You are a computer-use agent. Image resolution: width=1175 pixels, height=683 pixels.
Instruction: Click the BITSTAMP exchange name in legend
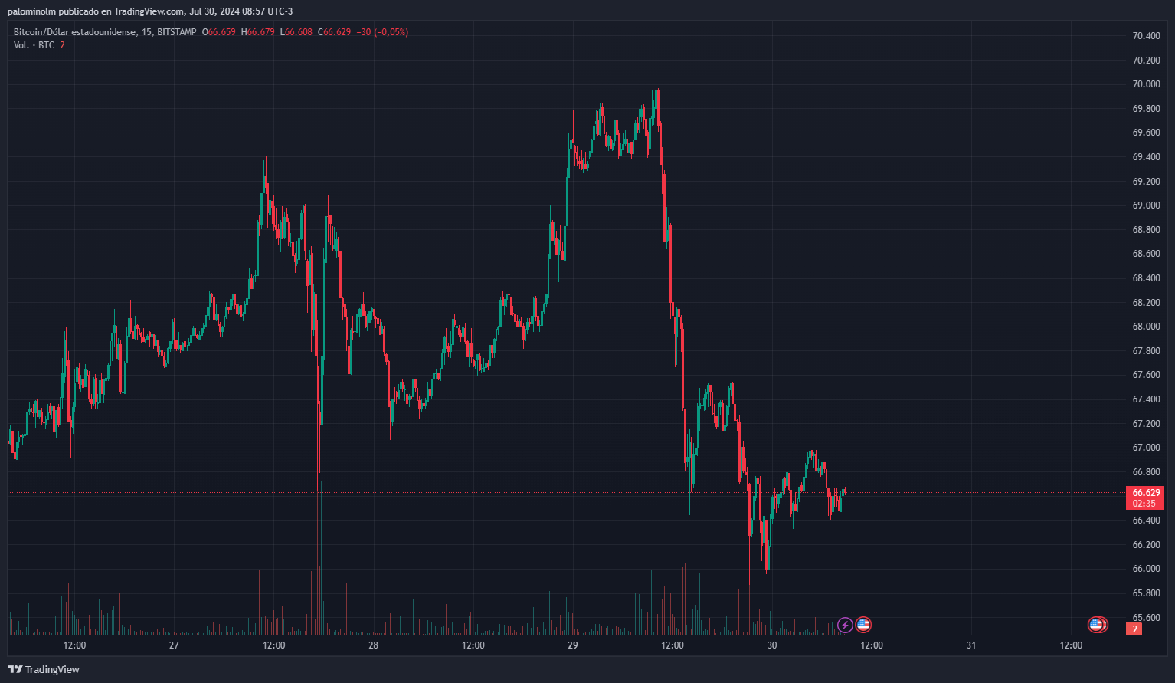tap(176, 32)
